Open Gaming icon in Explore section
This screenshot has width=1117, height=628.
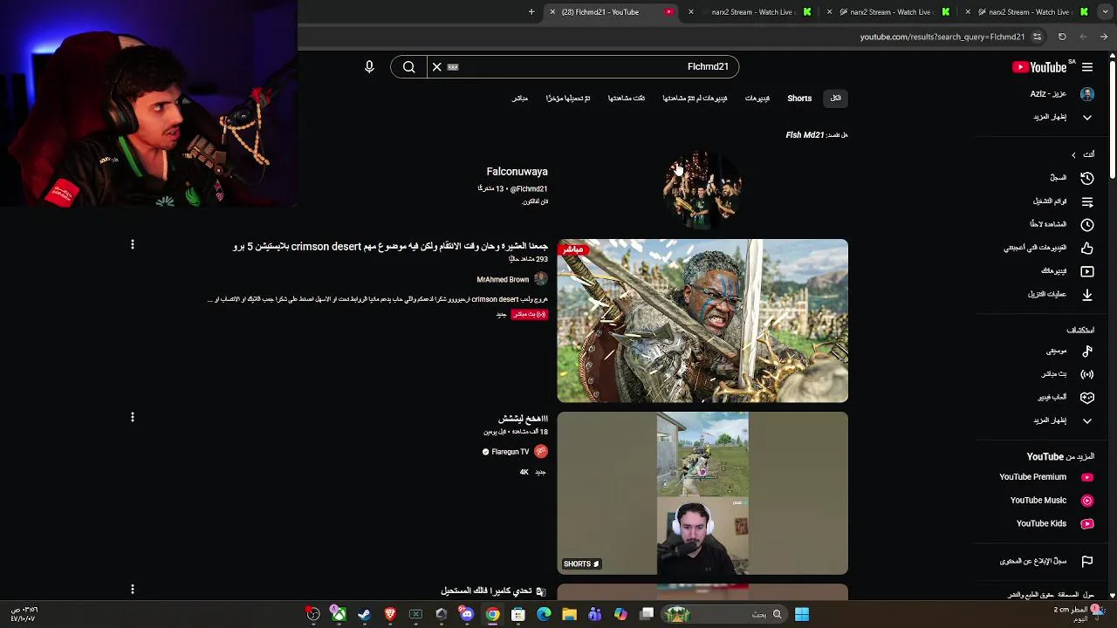[1087, 397]
